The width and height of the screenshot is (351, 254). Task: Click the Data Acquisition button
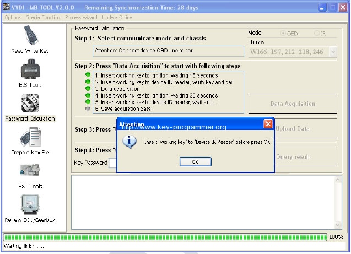[x=292, y=104]
